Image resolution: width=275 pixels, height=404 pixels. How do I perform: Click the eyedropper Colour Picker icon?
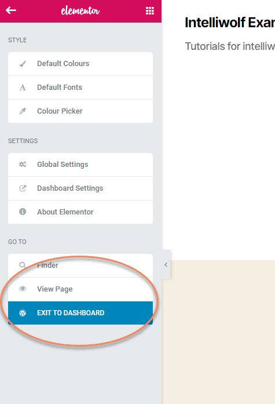point(23,111)
